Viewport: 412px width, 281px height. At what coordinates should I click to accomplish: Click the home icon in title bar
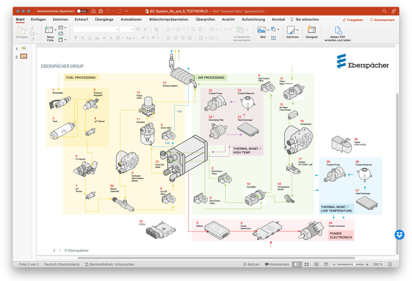pyautogui.click(x=94, y=11)
